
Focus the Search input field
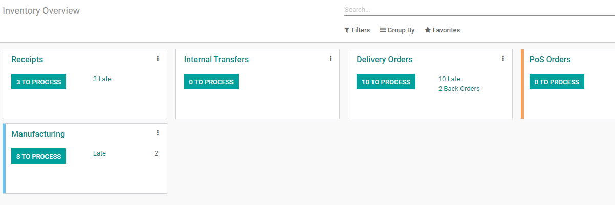[479, 9]
